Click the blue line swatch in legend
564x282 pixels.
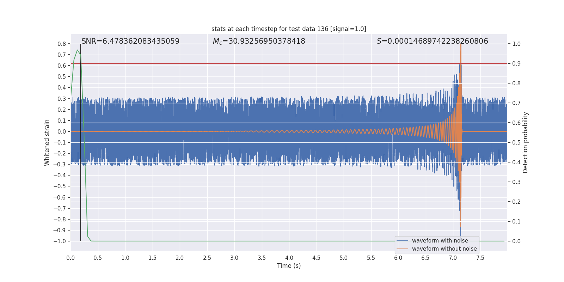pyautogui.click(x=402, y=241)
